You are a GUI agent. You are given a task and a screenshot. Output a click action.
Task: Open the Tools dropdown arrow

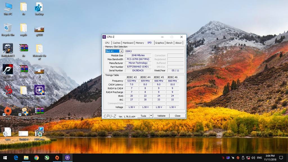pyautogui.click(x=151, y=116)
